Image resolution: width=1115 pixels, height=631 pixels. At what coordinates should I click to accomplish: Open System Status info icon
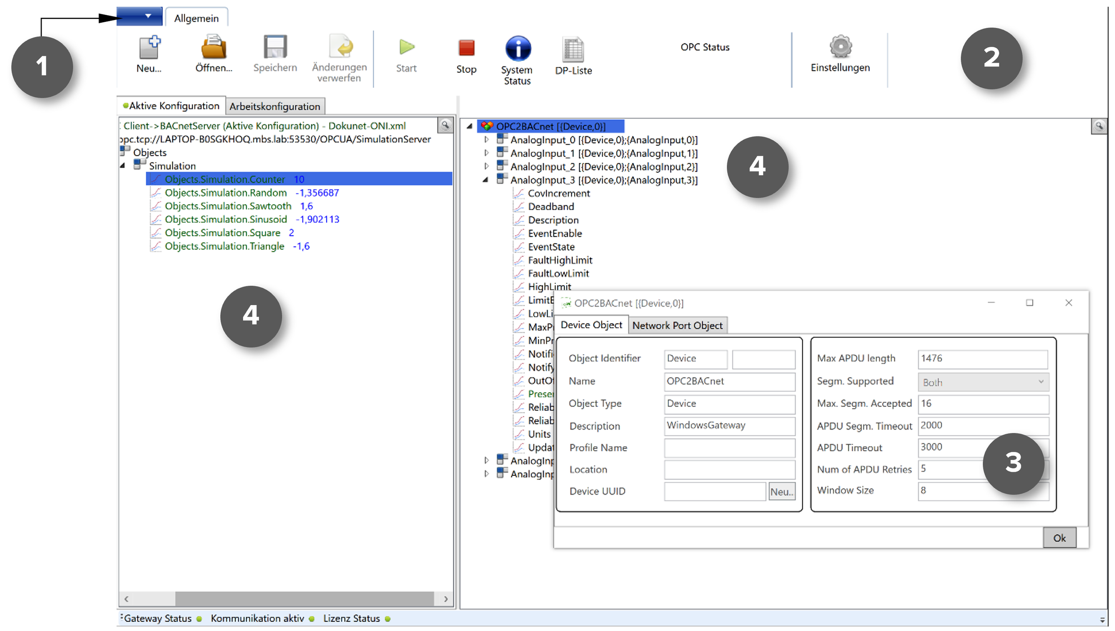(517, 49)
